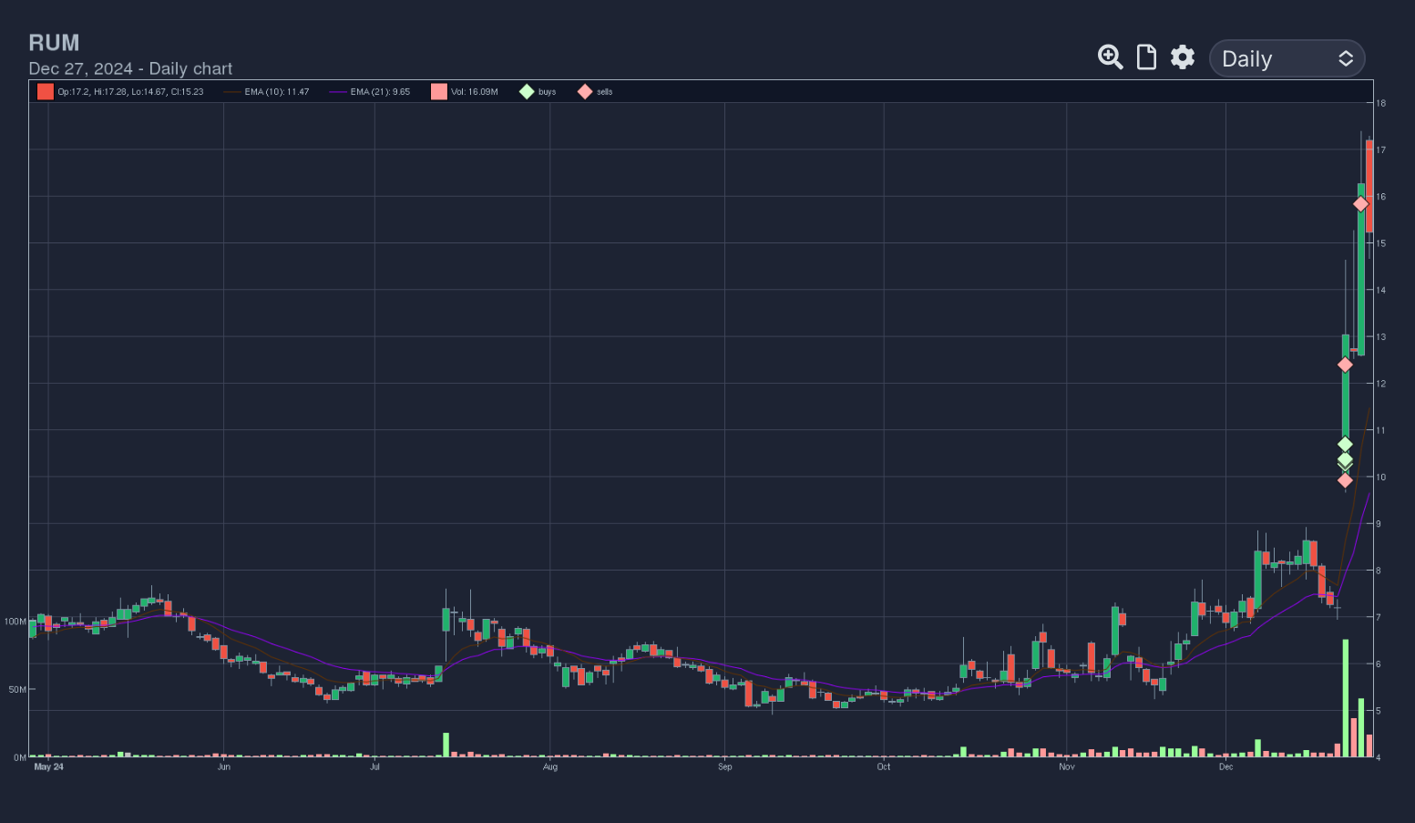Image resolution: width=1415 pixels, height=823 pixels.
Task: Click the tallest green volume bar in December
Action: (1345, 698)
